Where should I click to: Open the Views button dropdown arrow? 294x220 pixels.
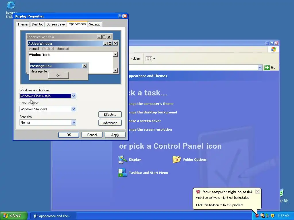(154, 59)
